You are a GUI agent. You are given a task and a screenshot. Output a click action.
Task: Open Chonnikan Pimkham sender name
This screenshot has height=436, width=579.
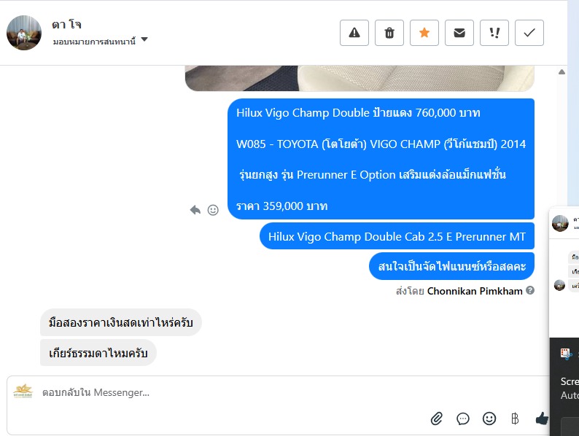475,292
